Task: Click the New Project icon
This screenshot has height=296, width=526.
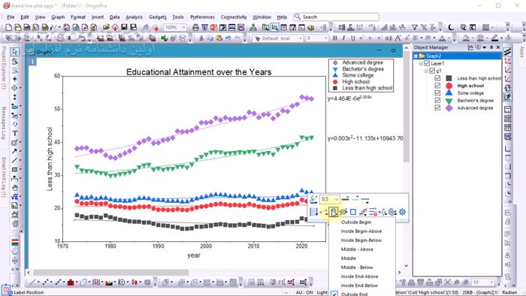Action: [9, 28]
